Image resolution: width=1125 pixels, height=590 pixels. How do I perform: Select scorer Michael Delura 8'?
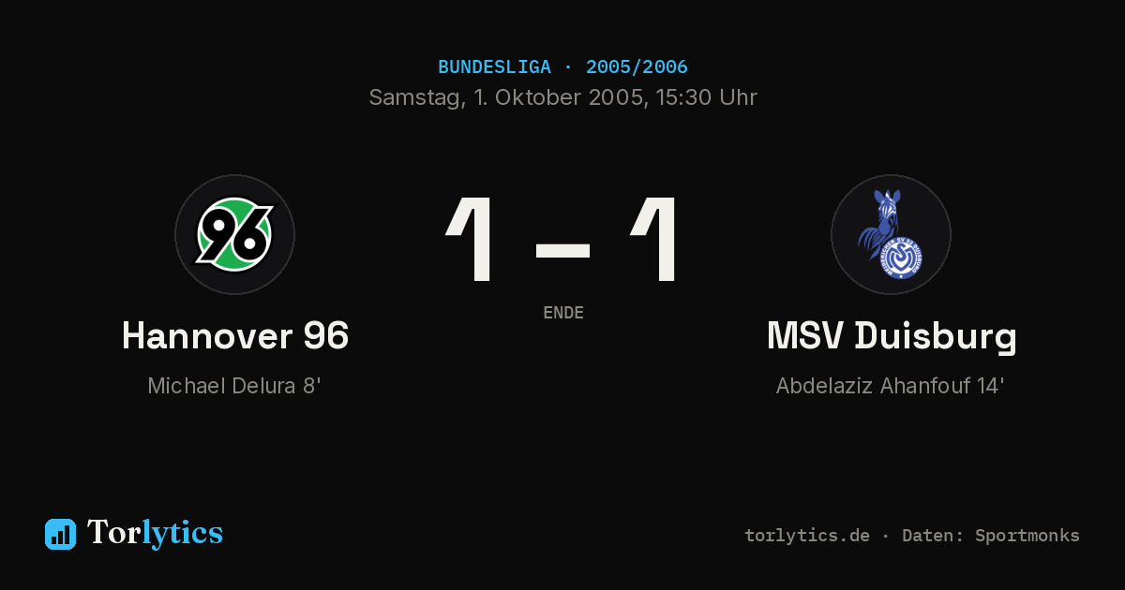click(234, 386)
